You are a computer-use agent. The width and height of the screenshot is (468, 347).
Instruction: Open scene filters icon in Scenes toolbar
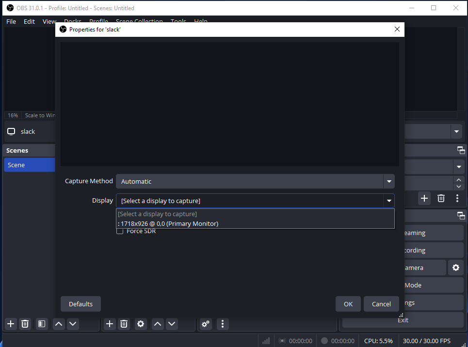[x=42, y=324]
